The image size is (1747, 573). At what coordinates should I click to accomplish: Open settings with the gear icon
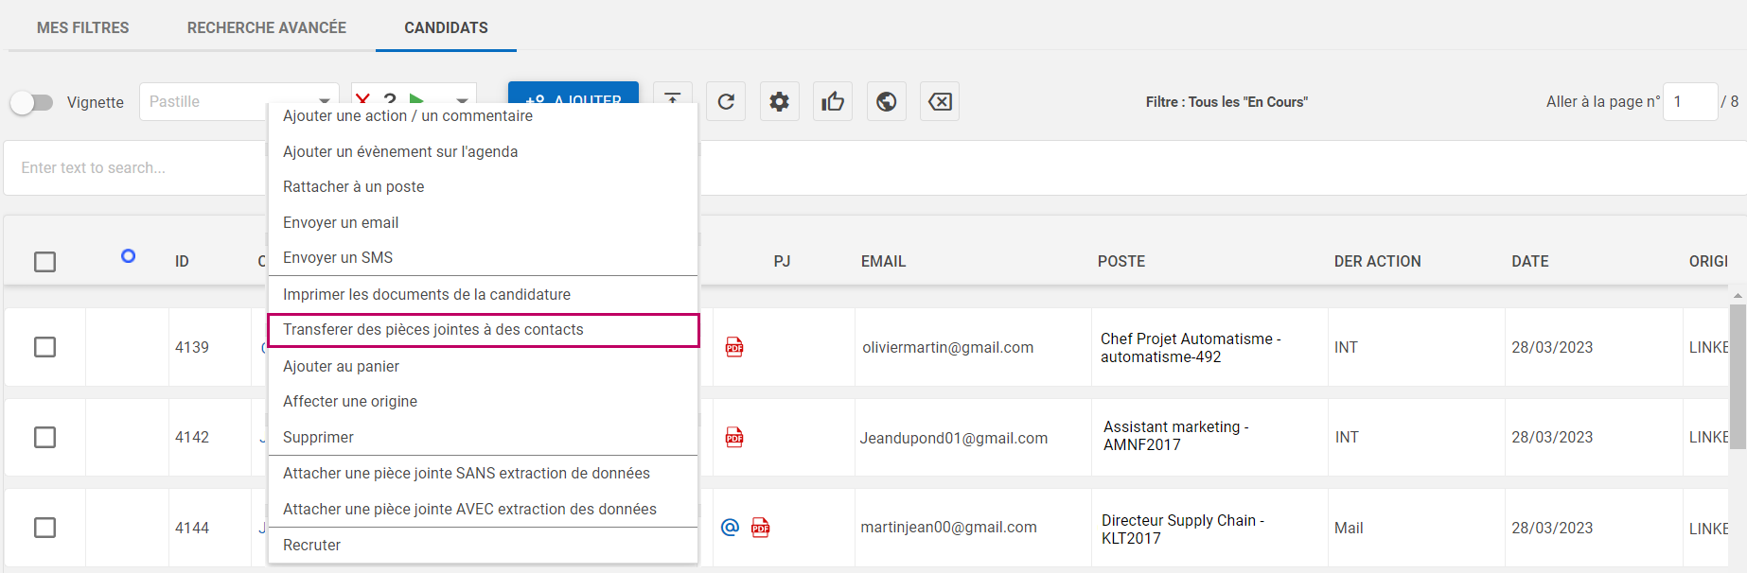pos(779,102)
